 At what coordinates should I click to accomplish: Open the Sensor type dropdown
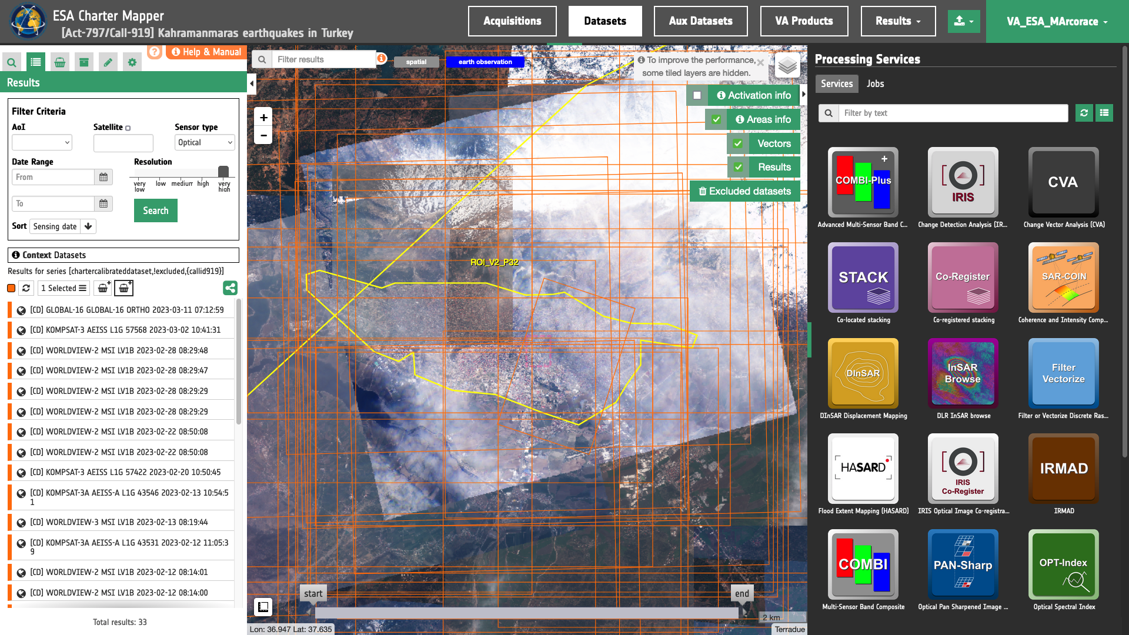pyautogui.click(x=205, y=142)
